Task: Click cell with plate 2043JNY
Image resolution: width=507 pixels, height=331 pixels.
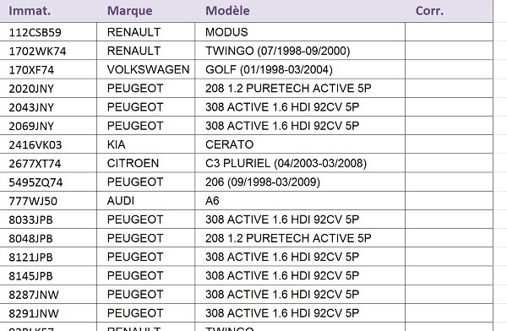Action: pos(48,107)
